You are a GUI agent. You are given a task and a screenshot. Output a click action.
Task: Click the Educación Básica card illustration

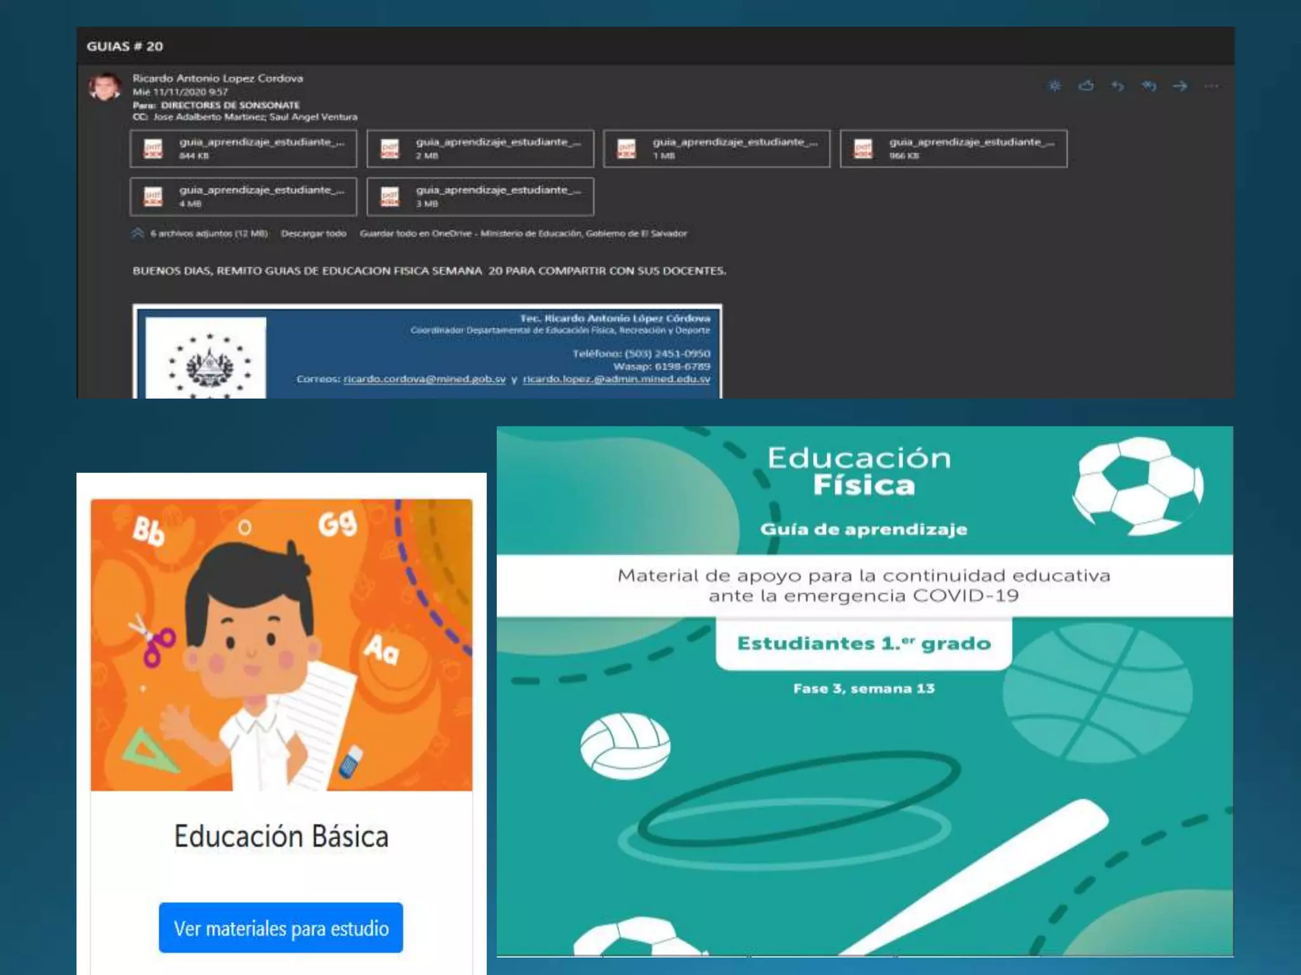click(x=281, y=644)
